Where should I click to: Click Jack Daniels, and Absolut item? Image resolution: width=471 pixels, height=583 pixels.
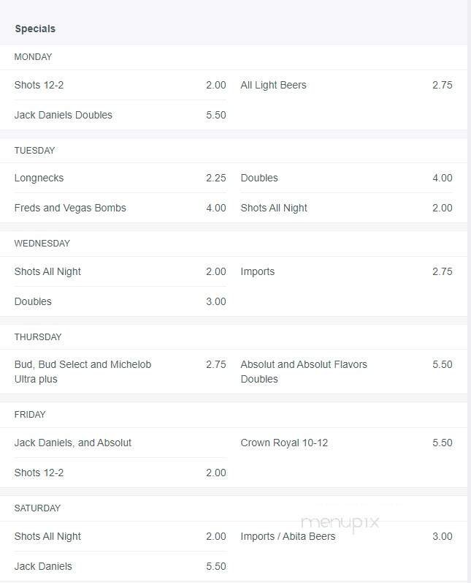coord(73,443)
